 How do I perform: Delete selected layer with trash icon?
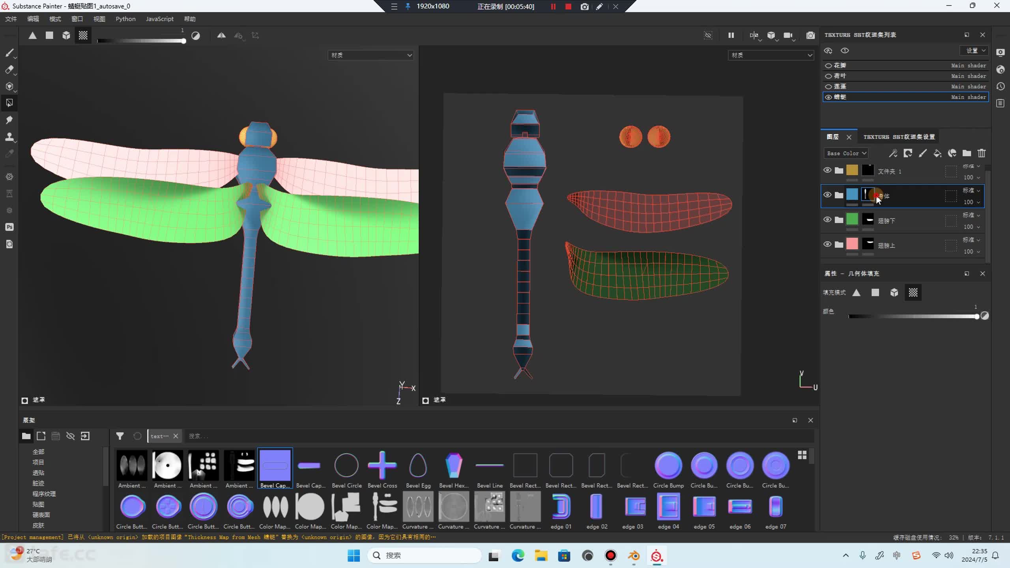pos(982,153)
